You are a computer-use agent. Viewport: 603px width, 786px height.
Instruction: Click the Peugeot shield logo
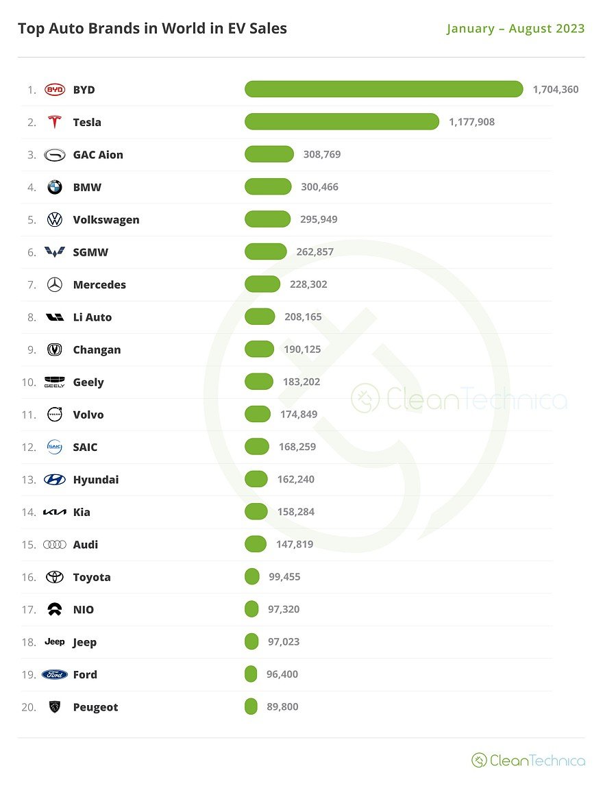[55, 707]
